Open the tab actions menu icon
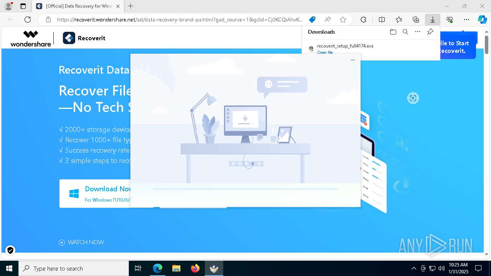The width and height of the screenshot is (491, 276). (23, 6)
